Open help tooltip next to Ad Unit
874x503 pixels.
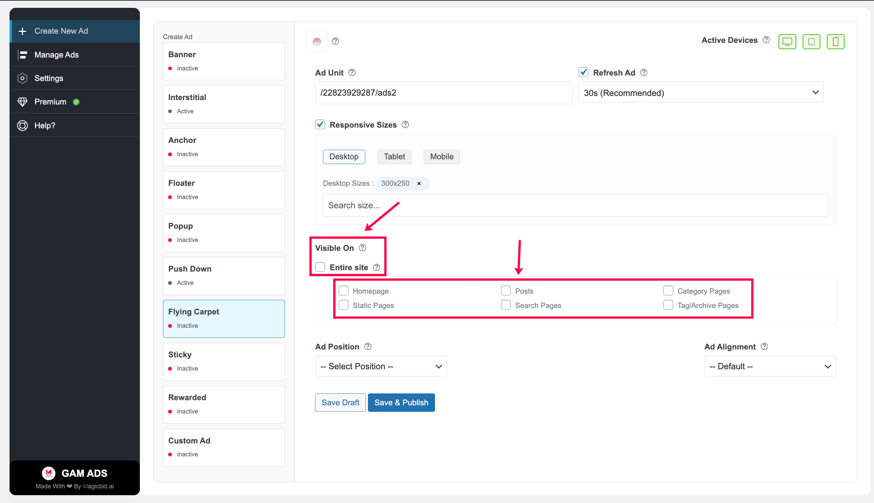click(352, 72)
